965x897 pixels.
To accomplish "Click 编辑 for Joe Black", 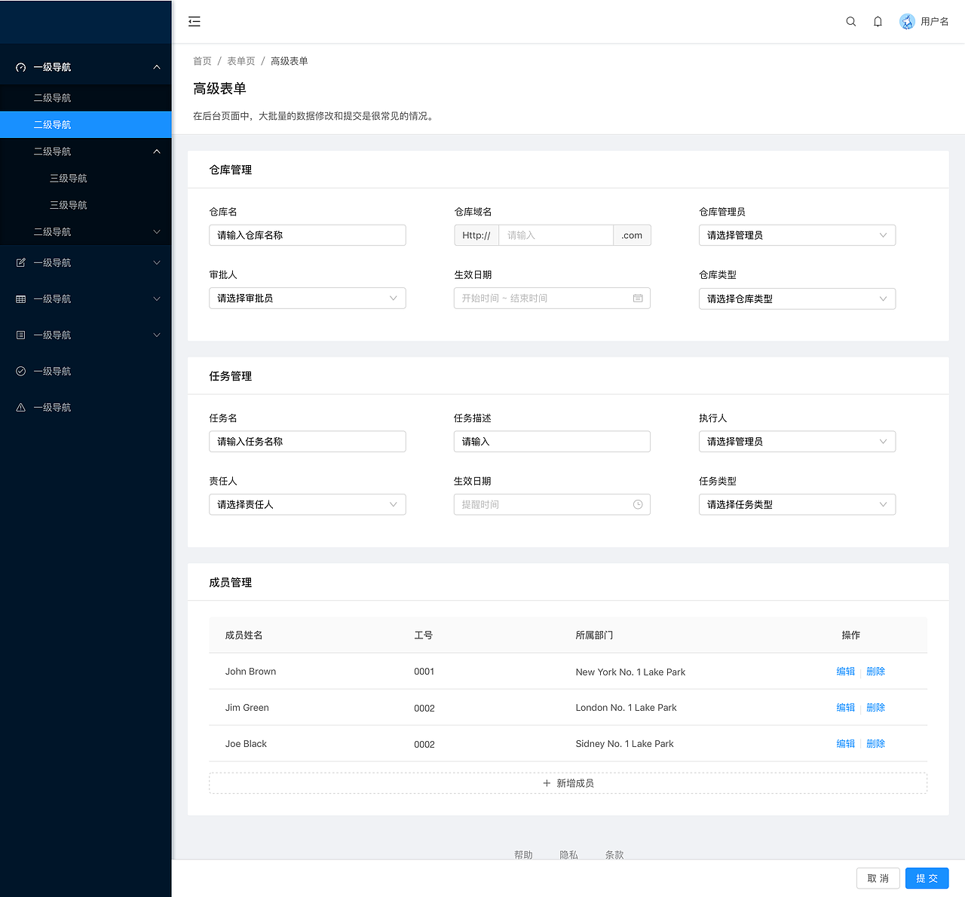I will [x=846, y=744].
